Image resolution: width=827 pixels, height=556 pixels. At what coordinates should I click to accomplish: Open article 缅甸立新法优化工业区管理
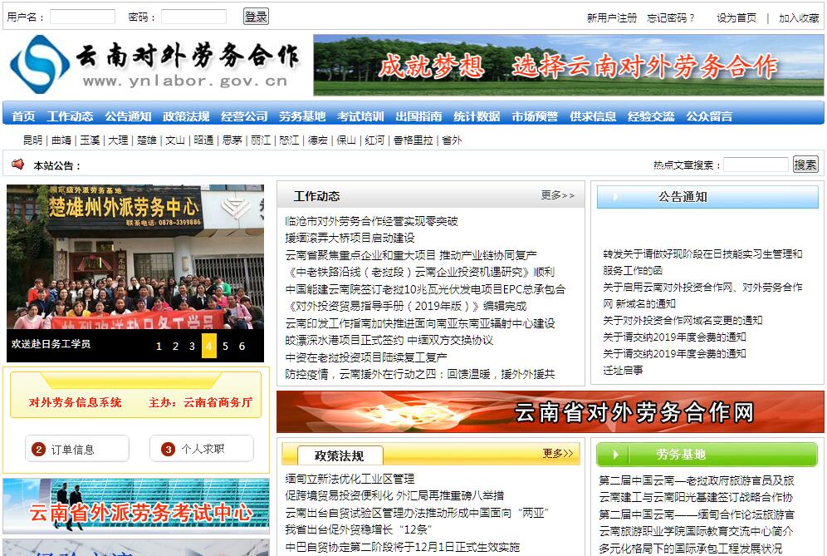pyautogui.click(x=350, y=479)
